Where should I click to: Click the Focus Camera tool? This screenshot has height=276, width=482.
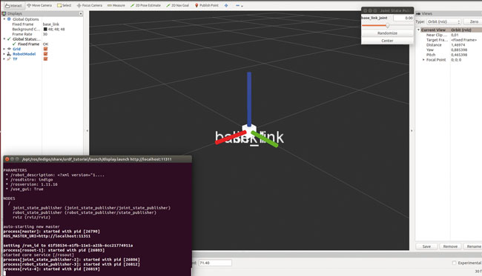click(x=90, y=5)
